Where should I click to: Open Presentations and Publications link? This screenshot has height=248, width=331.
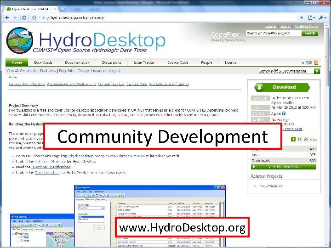tap(72, 84)
